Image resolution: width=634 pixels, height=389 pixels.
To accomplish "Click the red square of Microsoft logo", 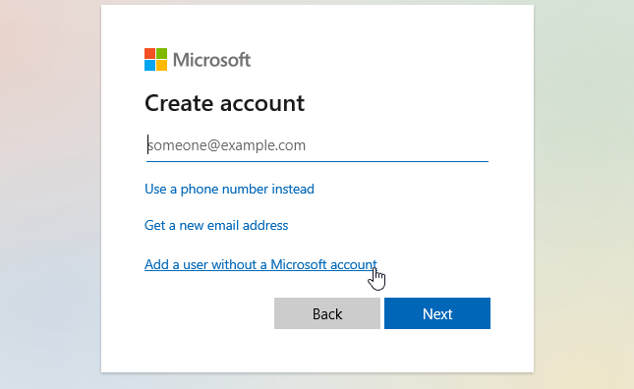I will pyautogui.click(x=150, y=54).
